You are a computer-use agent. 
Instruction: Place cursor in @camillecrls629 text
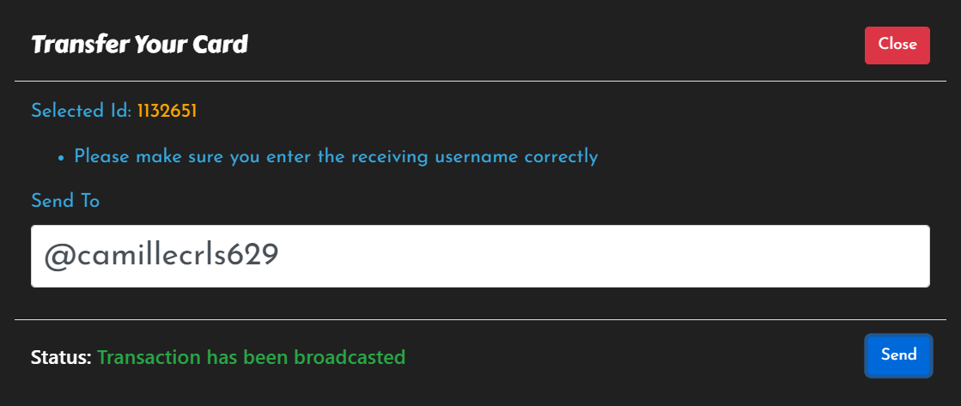161,256
